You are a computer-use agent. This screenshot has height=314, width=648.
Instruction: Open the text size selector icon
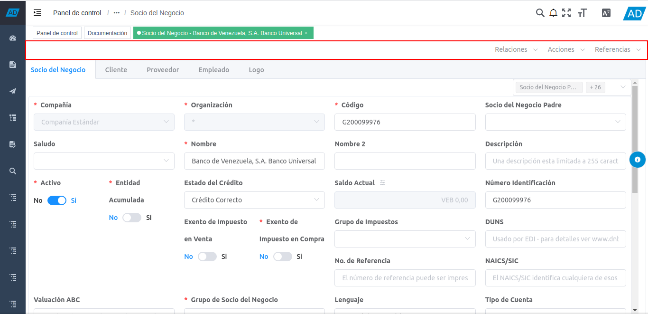click(583, 13)
